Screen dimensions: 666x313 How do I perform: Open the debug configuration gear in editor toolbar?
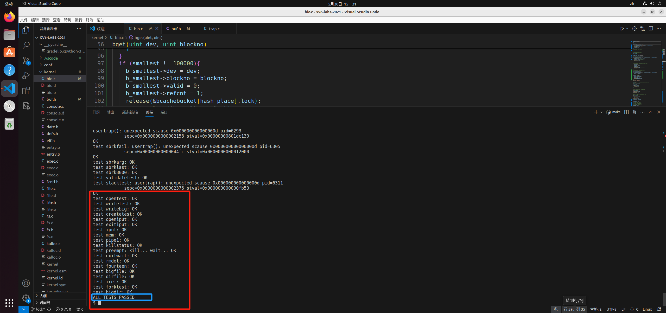pyautogui.click(x=634, y=29)
